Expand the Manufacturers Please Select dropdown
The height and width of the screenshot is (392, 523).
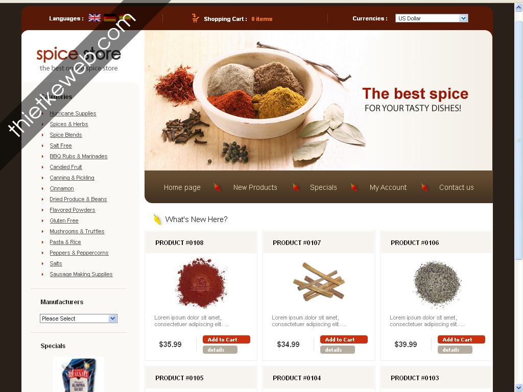(78, 318)
